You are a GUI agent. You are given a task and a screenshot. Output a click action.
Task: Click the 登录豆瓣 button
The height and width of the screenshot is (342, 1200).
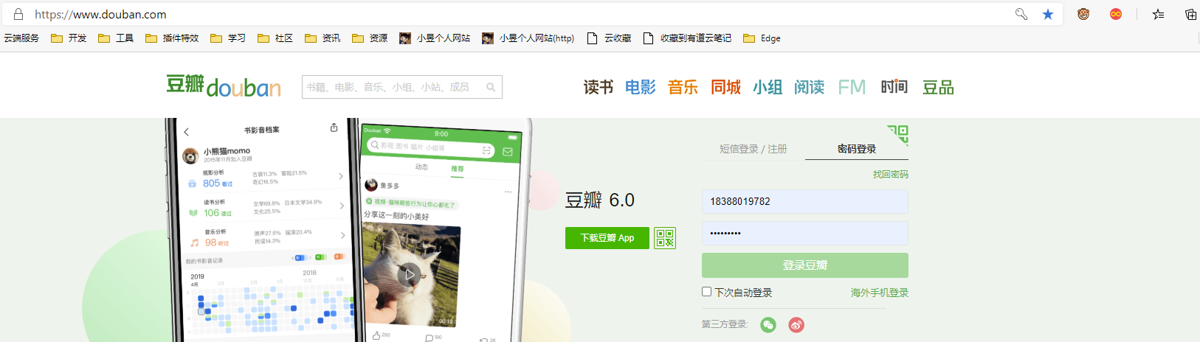pos(805,265)
